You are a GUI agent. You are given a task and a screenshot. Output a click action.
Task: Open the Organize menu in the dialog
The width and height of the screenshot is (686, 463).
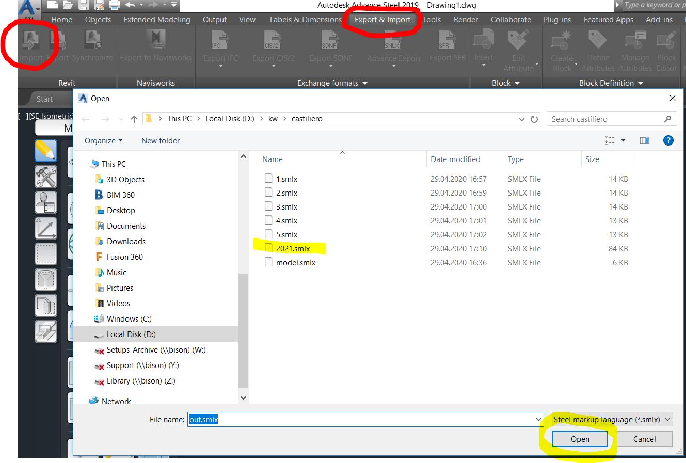pos(103,140)
